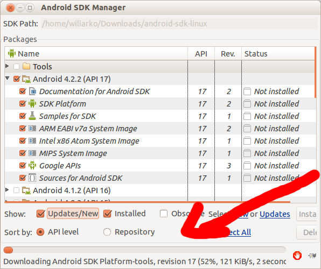Click the API column header
This screenshot has height=269, width=321.
click(x=201, y=54)
